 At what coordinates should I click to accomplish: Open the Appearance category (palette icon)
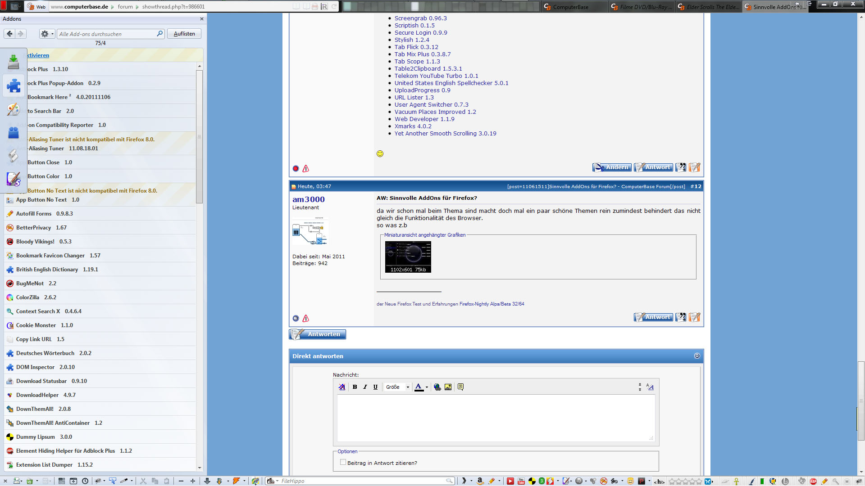coord(14,109)
